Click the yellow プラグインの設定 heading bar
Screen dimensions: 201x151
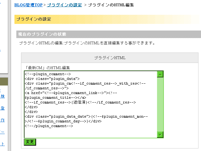click(107, 19)
